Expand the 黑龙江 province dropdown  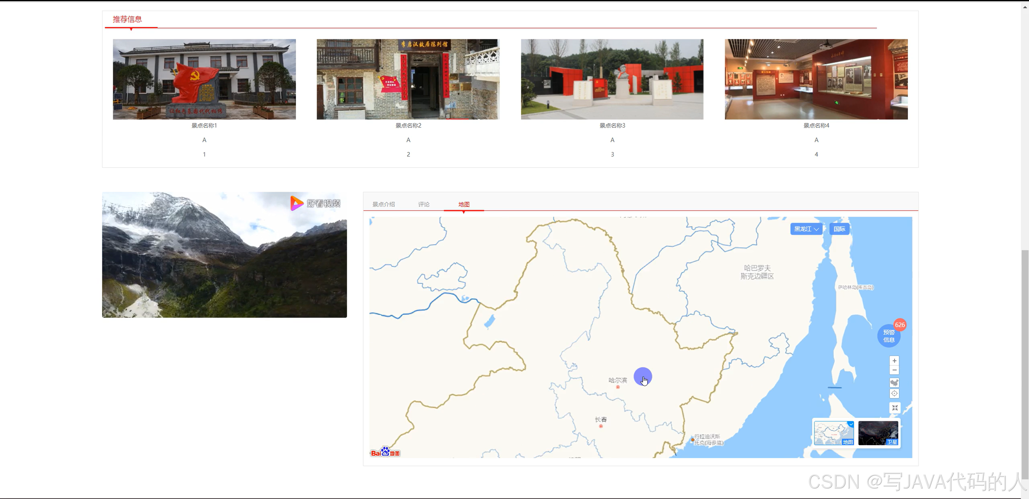point(806,229)
